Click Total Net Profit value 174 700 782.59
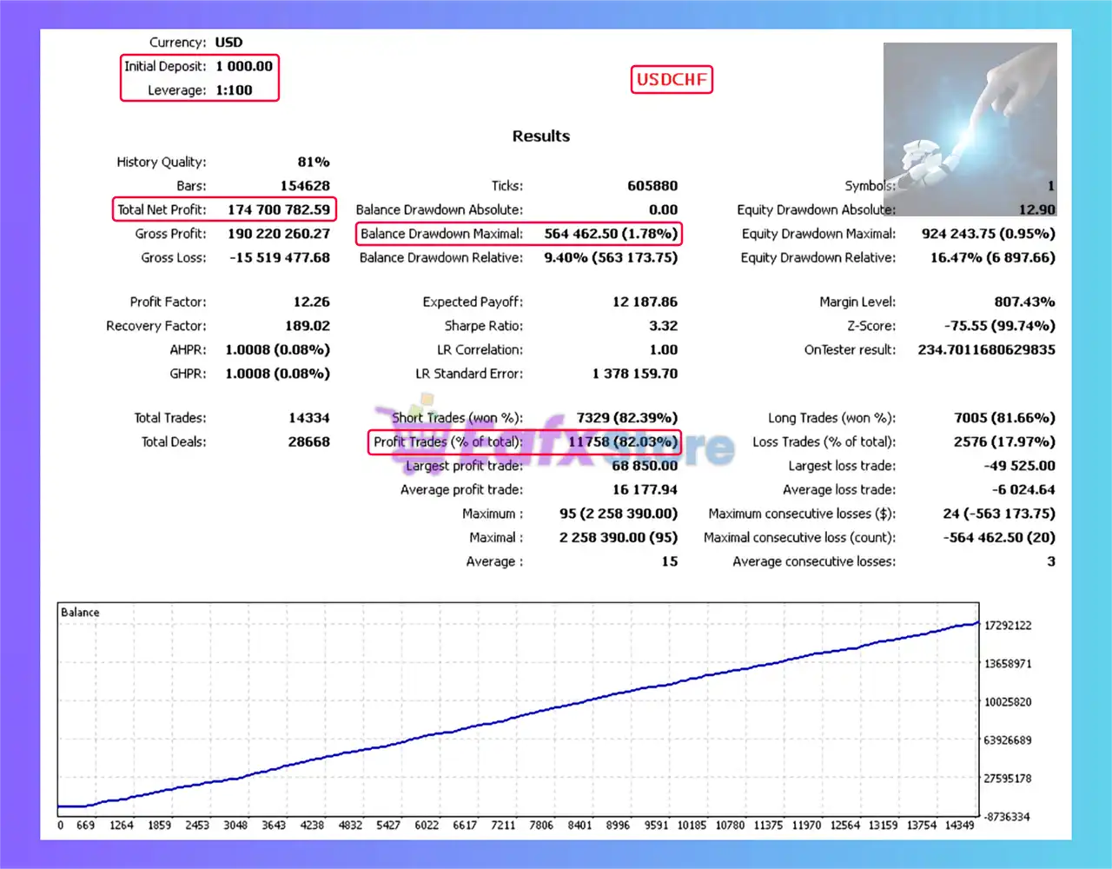 coord(279,209)
